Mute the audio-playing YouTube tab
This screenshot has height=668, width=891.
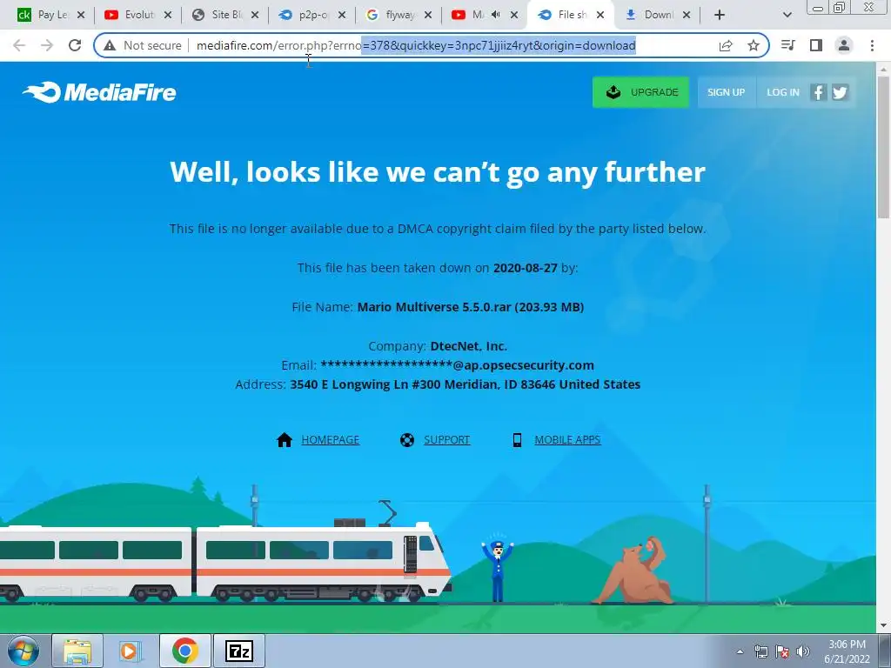coord(495,15)
